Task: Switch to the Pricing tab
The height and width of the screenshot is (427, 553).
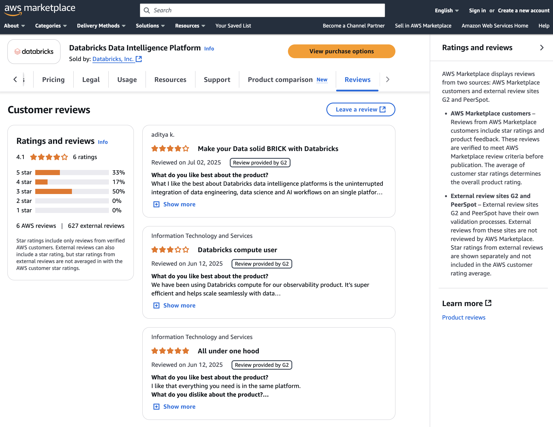Action: point(53,80)
